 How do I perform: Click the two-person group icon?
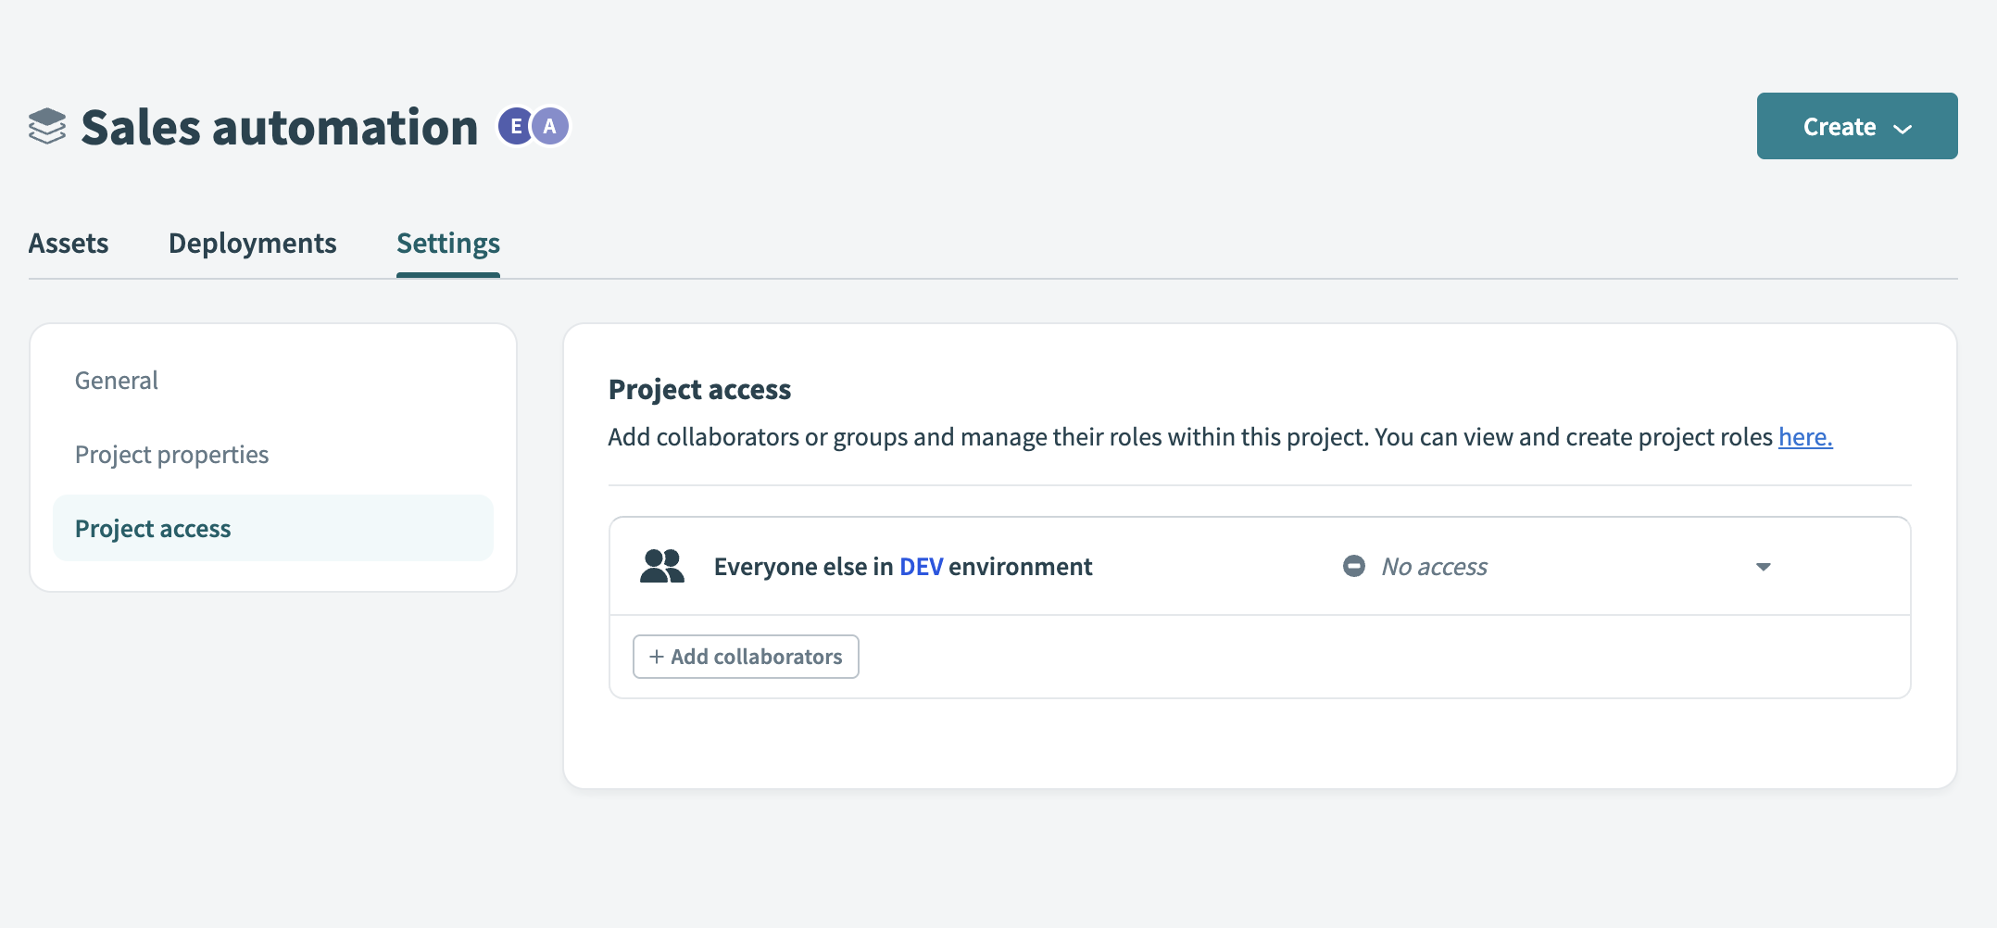pos(661,566)
